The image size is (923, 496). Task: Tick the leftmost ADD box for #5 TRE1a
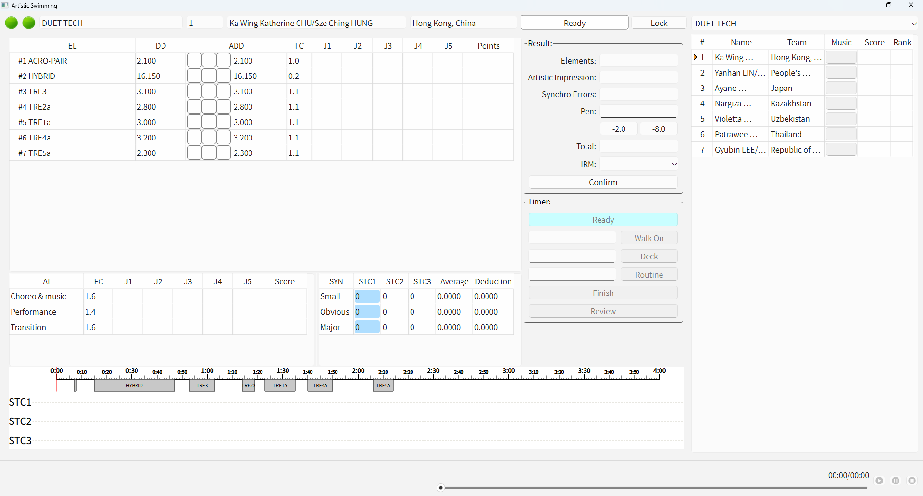(195, 122)
